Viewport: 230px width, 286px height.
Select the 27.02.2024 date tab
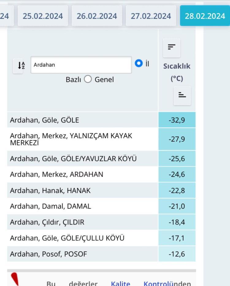[x=151, y=16]
